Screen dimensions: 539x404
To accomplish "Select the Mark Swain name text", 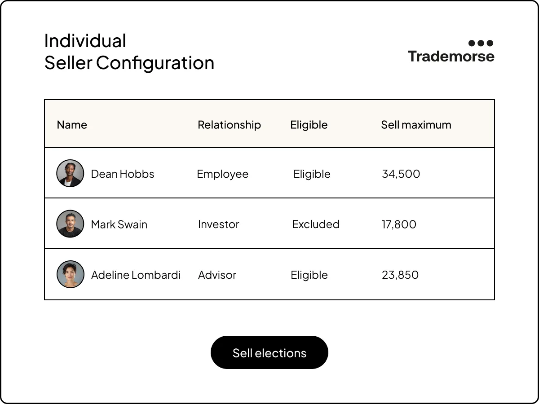I will point(119,224).
